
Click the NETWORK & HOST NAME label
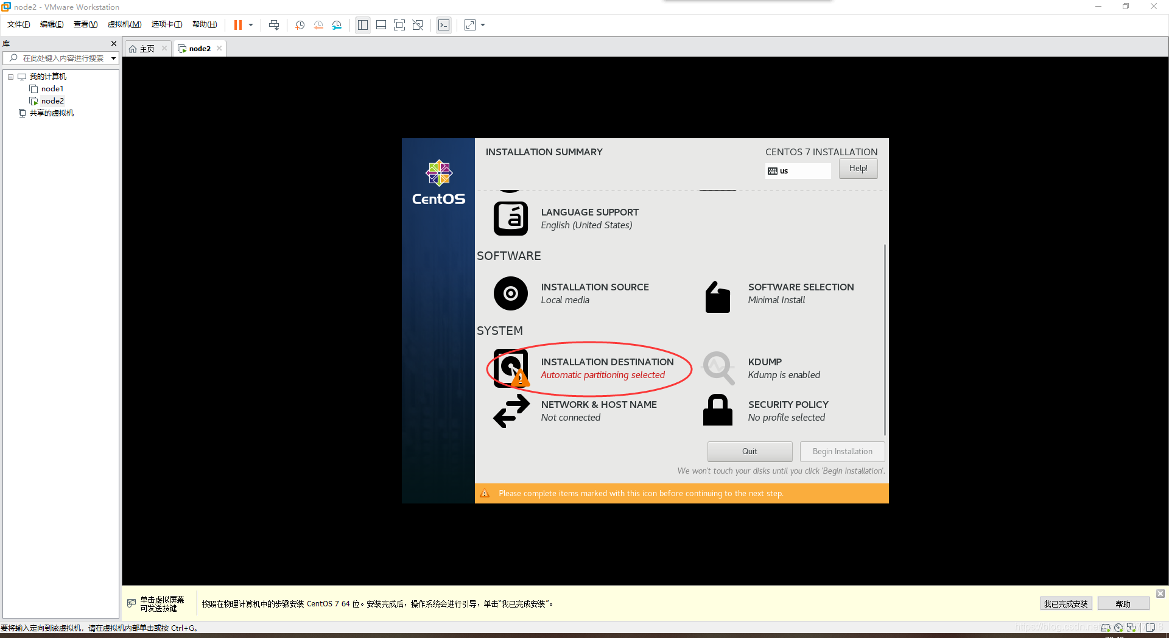[599, 404]
